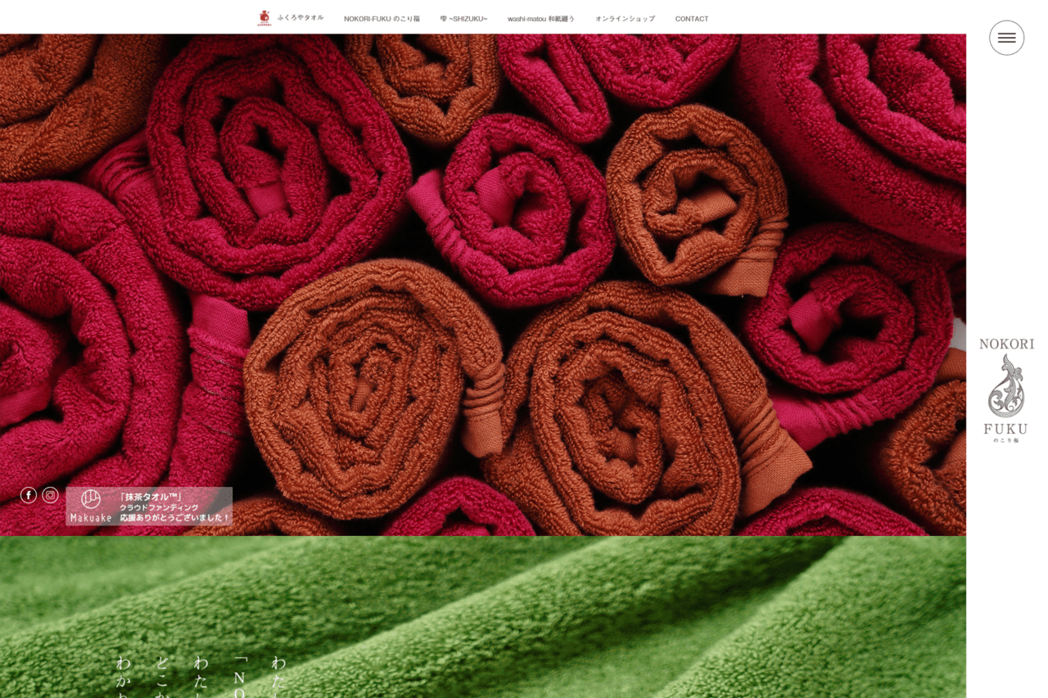Click the NOKORI text in right sidebar

pyautogui.click(x=1006, y=344)
